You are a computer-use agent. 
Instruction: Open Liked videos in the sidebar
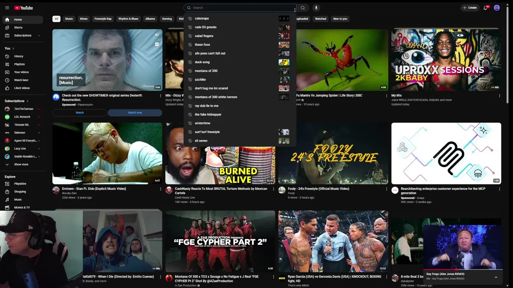coord(22,88)
